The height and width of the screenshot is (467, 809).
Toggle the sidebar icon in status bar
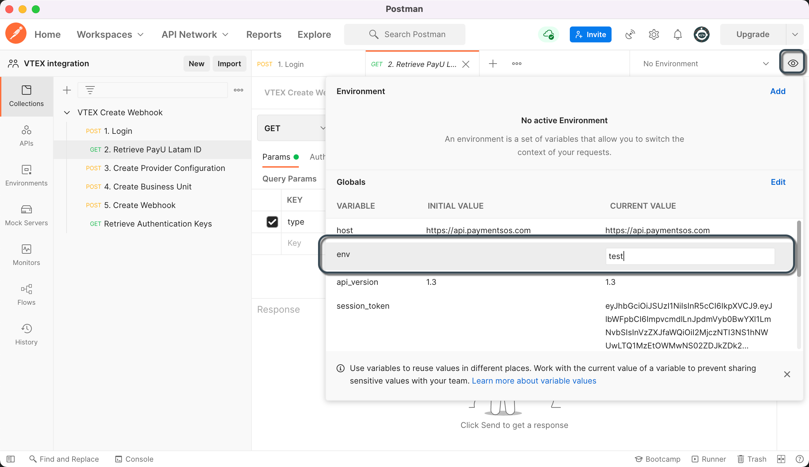coord(11,459)
